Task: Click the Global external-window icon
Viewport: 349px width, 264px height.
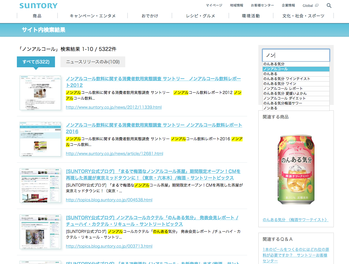Action: click(x=317, y=5)
